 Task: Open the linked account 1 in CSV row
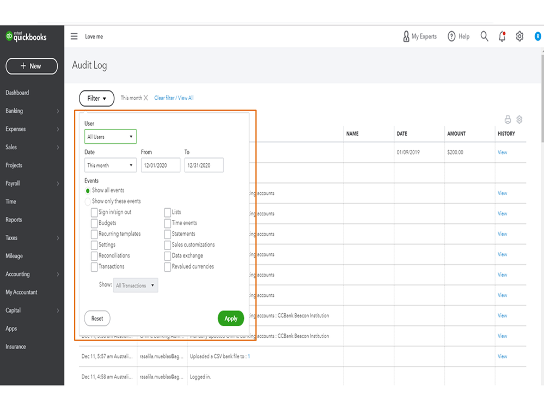[249, 356]
